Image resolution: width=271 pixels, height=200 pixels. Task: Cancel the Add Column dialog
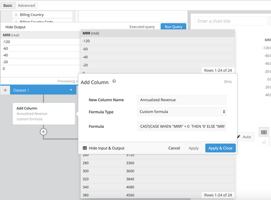coord(174,148)
